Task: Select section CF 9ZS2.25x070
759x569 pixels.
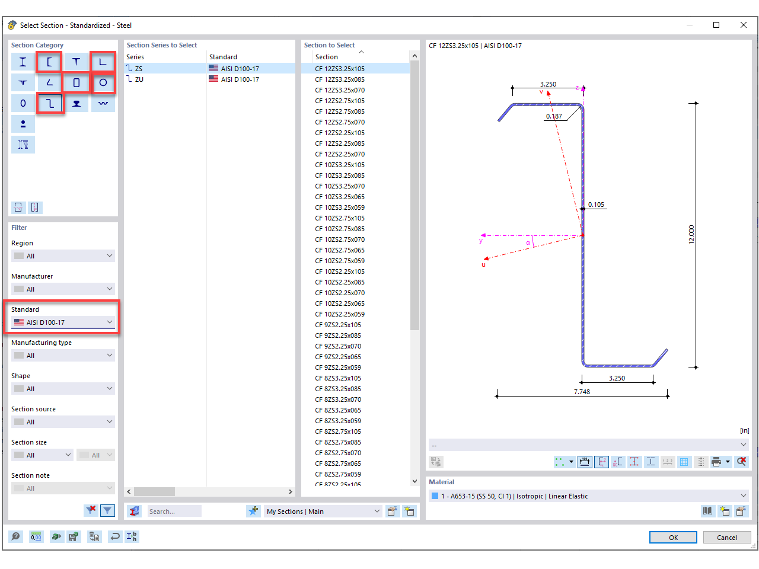Action: tap(338, 346)
